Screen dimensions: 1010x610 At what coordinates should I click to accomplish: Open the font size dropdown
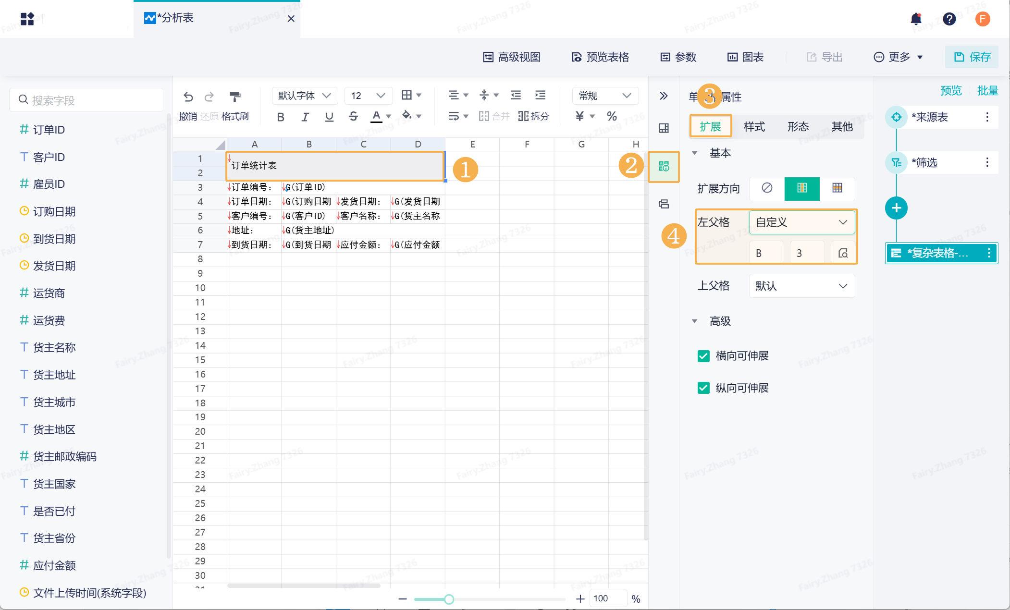click(x=368, y=96)
